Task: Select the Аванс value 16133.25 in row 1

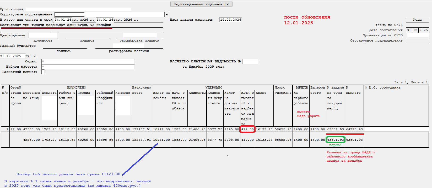Action: click(x=264, y=129)
